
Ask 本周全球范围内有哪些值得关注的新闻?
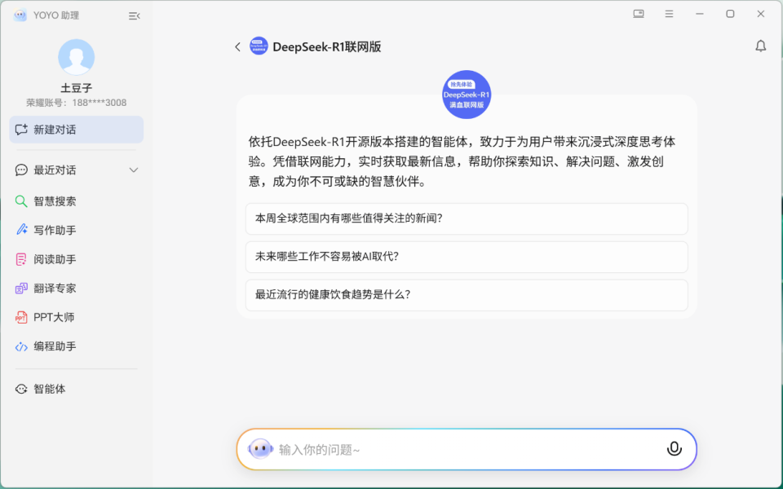[x=467, y=218]
